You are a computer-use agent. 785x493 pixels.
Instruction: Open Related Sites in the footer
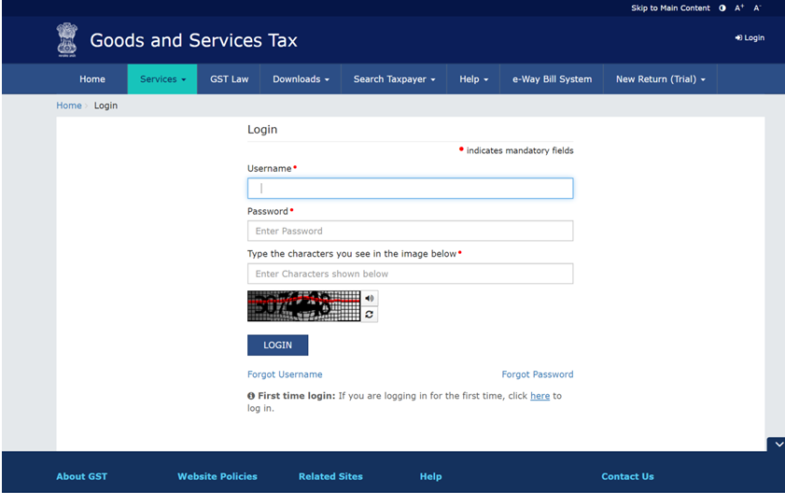(x=330, y=476)
